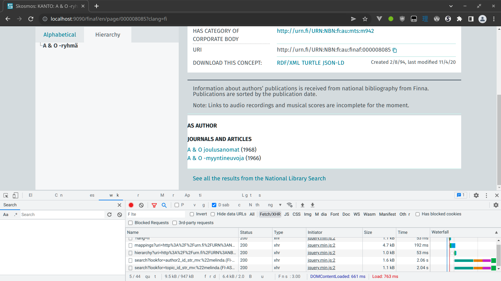501x281 pixels.
Task: Toggle the Aa match case search option
Action: coord(6,214)
